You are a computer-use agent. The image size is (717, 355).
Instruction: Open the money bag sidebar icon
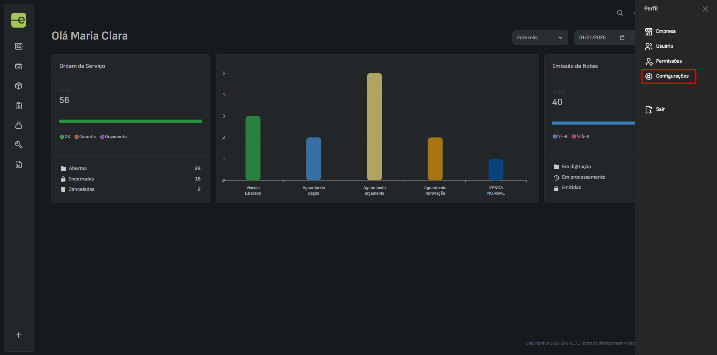click(19, 125)
